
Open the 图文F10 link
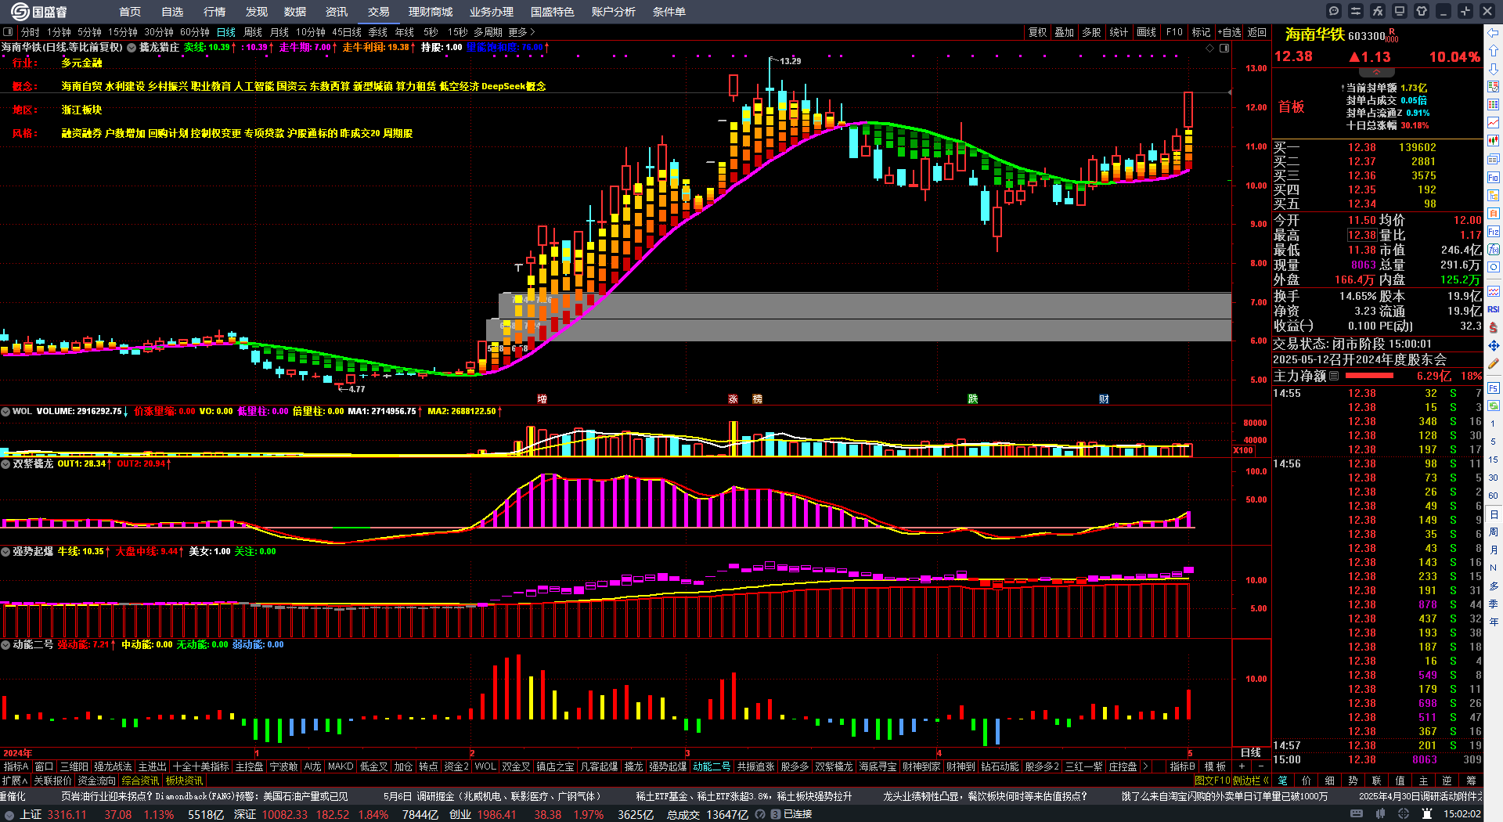(x=1213, y=781)
